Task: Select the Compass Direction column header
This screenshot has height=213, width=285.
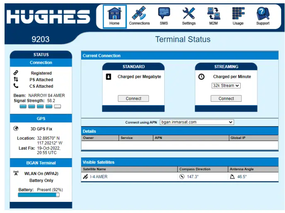Action: [203, 169]
